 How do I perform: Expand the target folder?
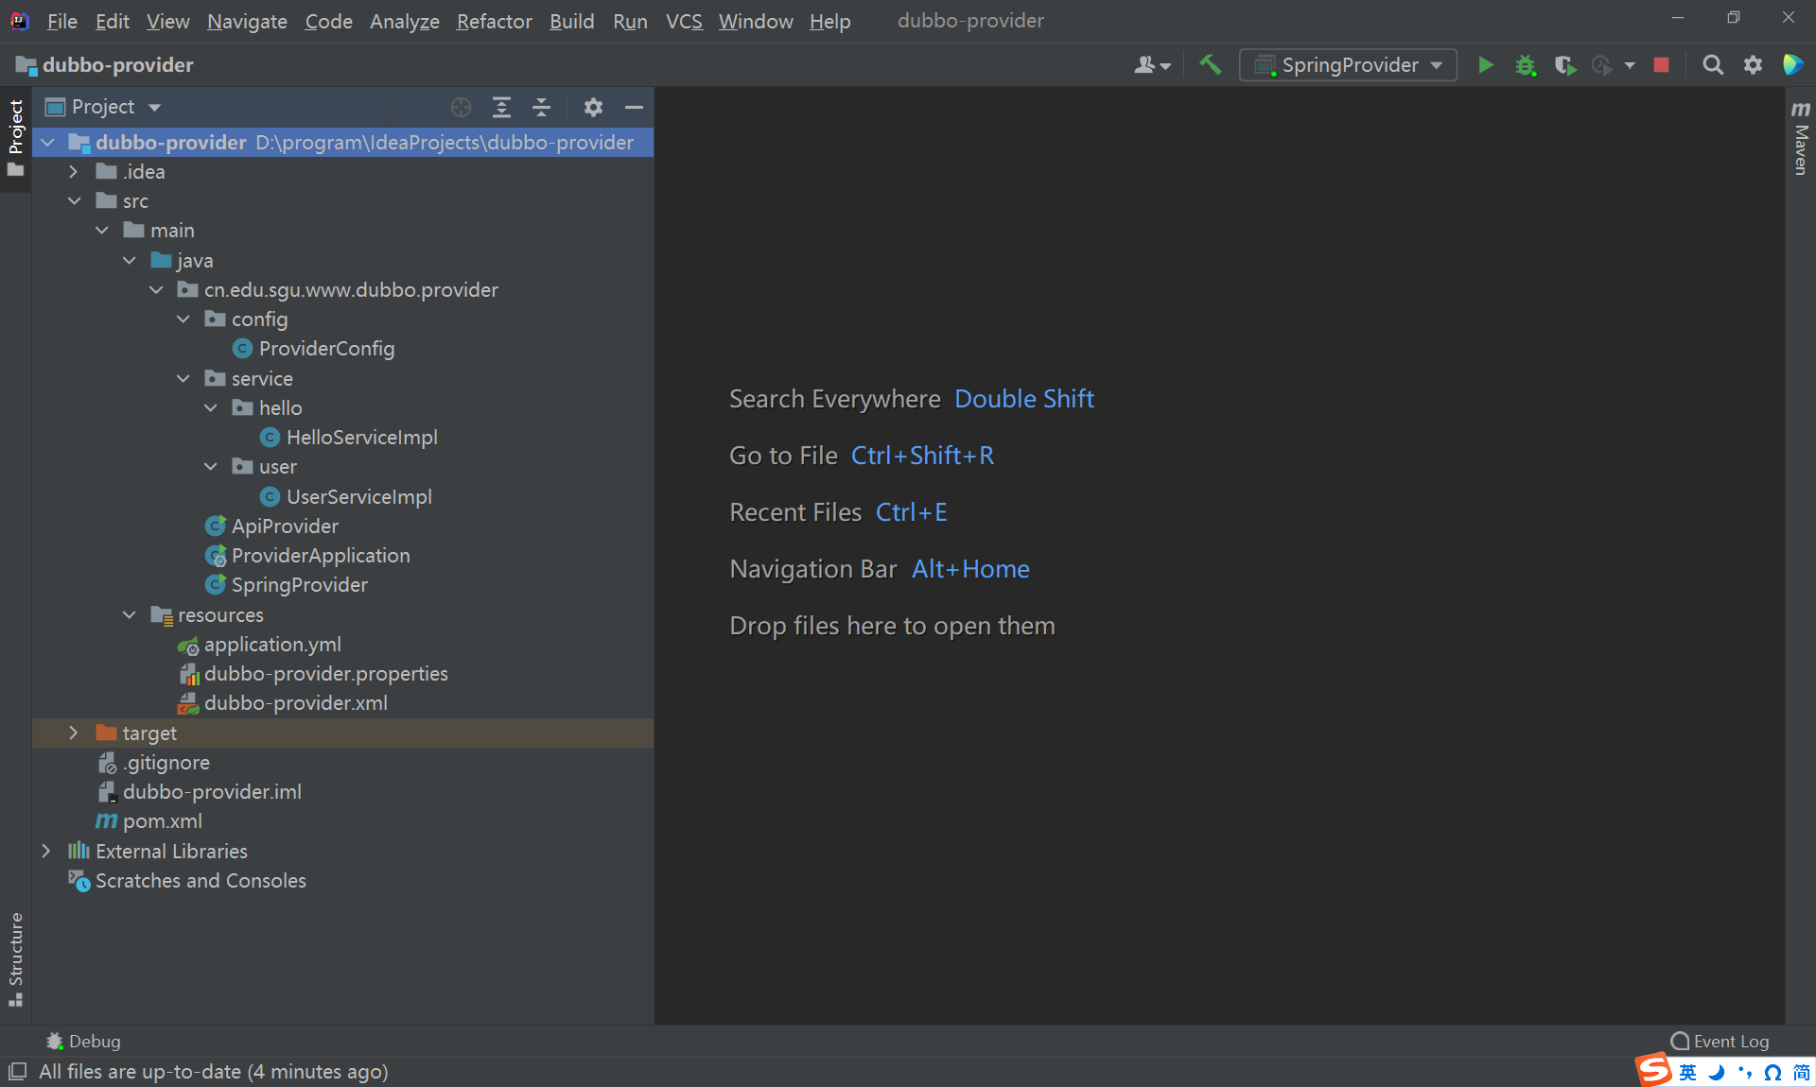73,733
